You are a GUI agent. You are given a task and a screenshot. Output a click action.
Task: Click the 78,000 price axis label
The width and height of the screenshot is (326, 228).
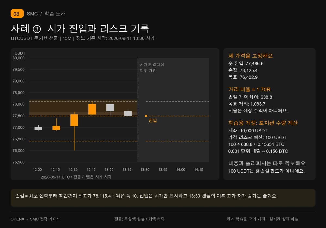click(18, 104)
